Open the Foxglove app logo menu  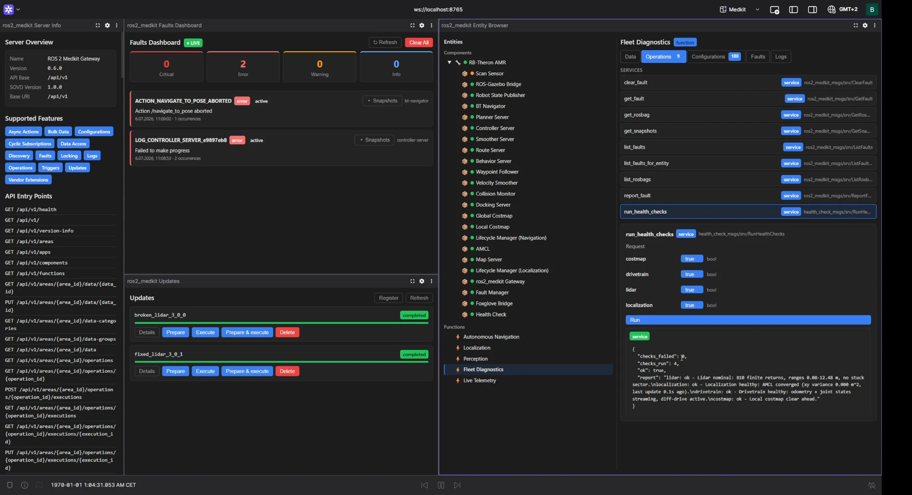click(11, 9)
